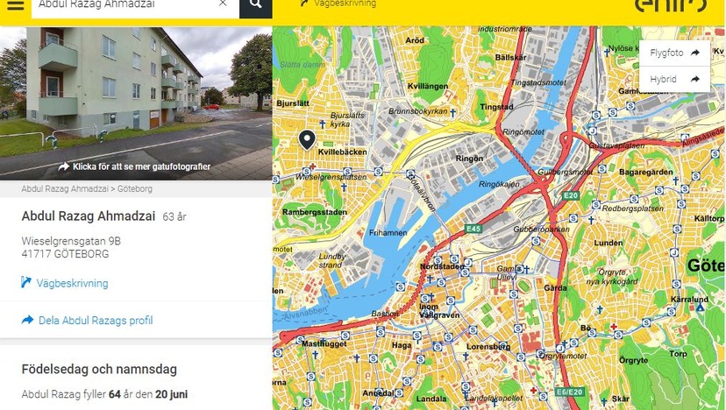Click 'Dela Abdul Razags profil' link

pos(96,321)
